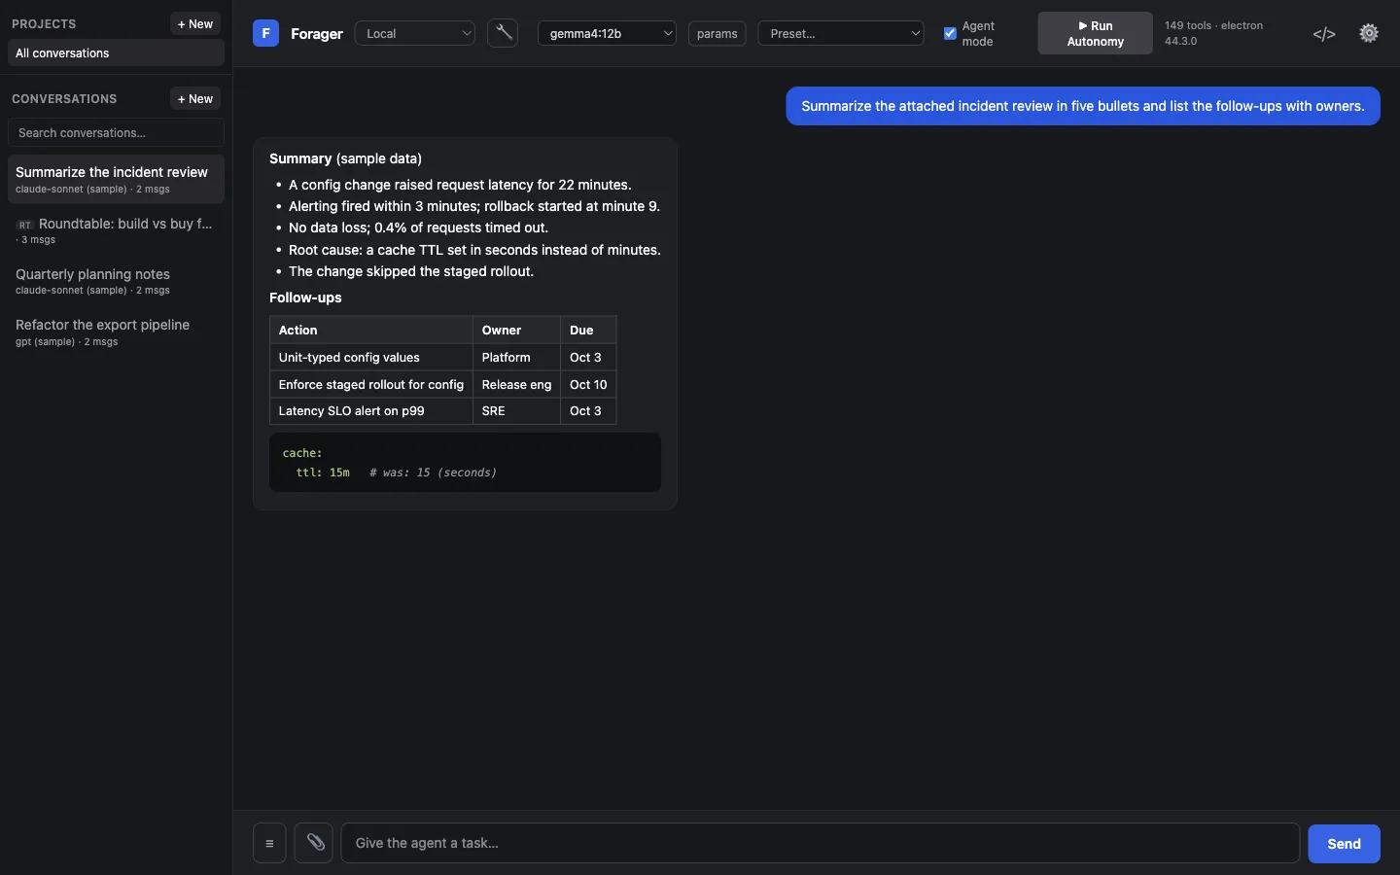1400x875 pixels.
Task: Click the Follow-ups heading
Action: 305,297
